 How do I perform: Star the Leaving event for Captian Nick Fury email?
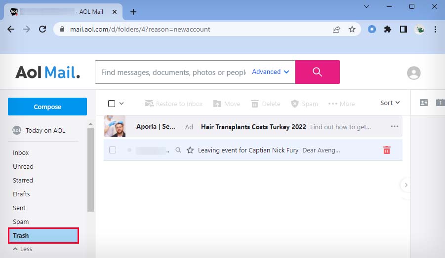pyautogui.click(x=190, y=150)
